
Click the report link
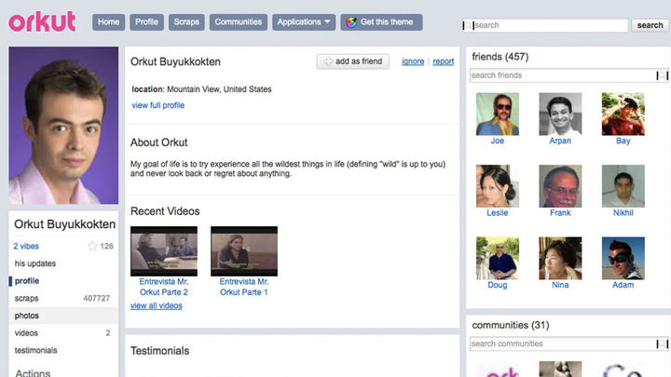444,61
